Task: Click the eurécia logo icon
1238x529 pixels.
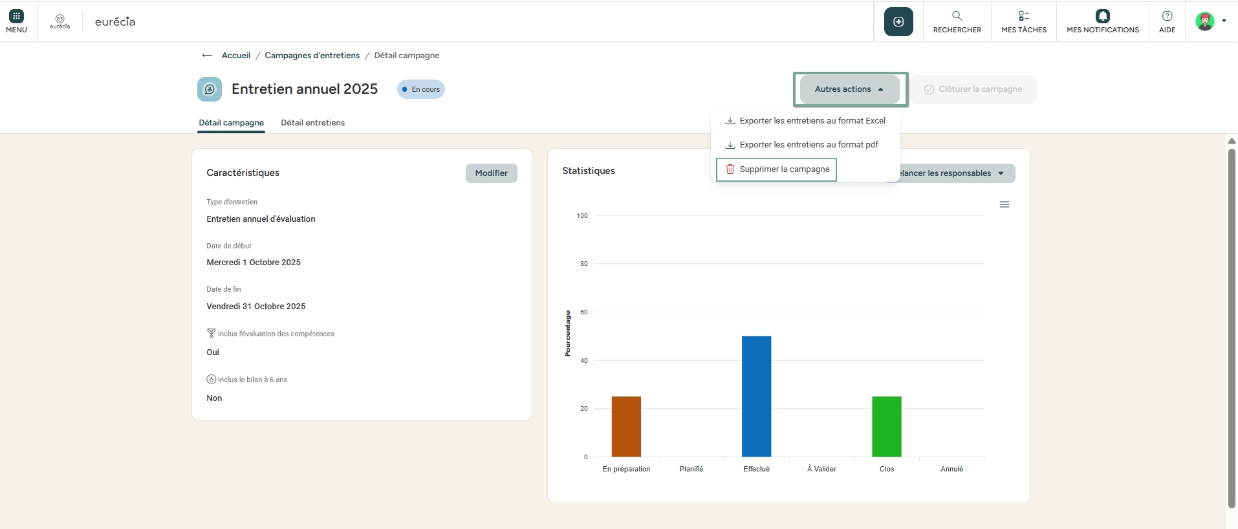Action: tap(60, 21)
